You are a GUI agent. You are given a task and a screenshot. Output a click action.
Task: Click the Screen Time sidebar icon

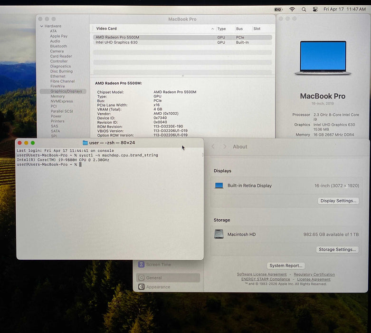pyautogui.click(x=141, y=264)
